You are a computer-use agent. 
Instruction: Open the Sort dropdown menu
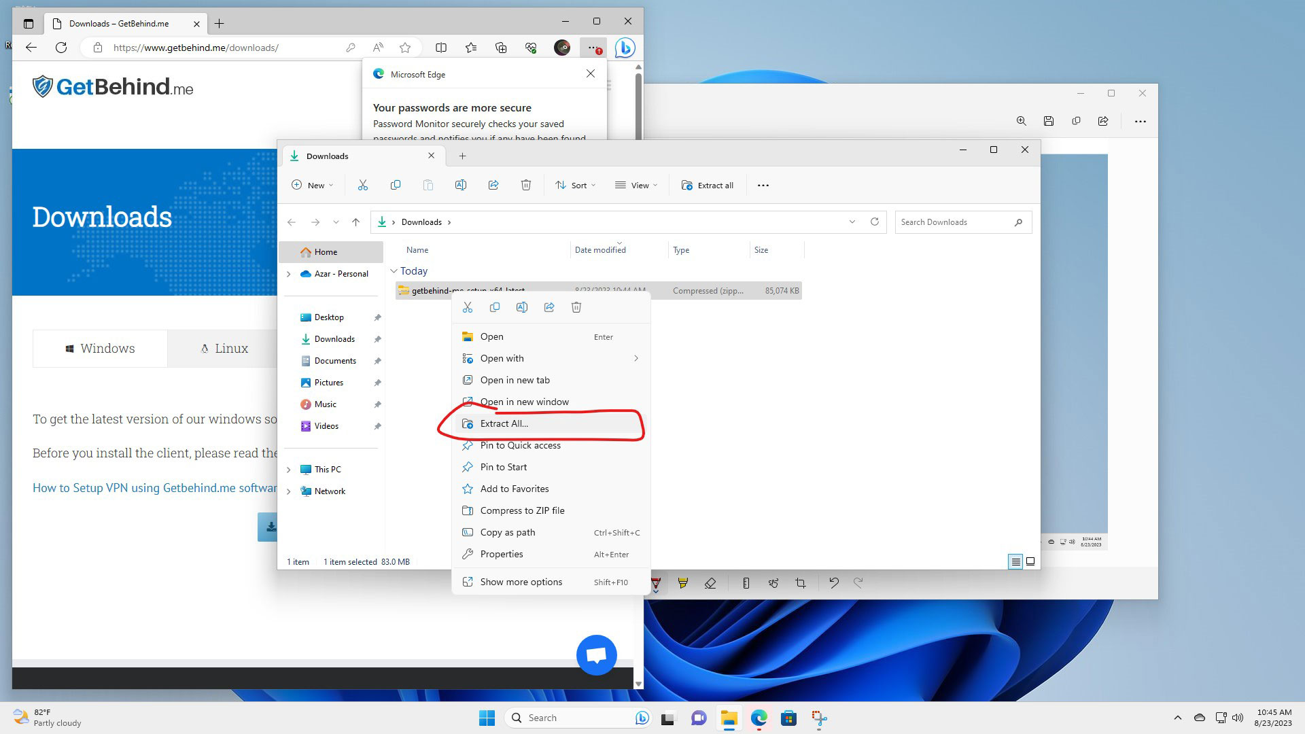click(x=576, y=185)
